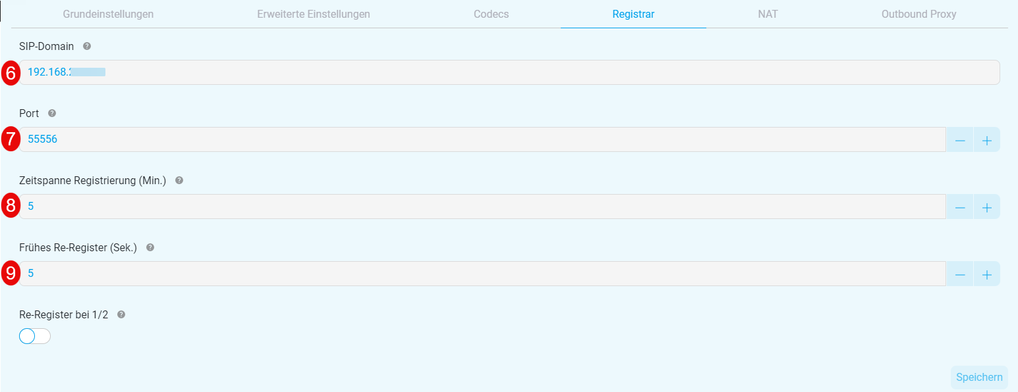
Task: Select the NAT tab
Action: click(x=768, y=14)
